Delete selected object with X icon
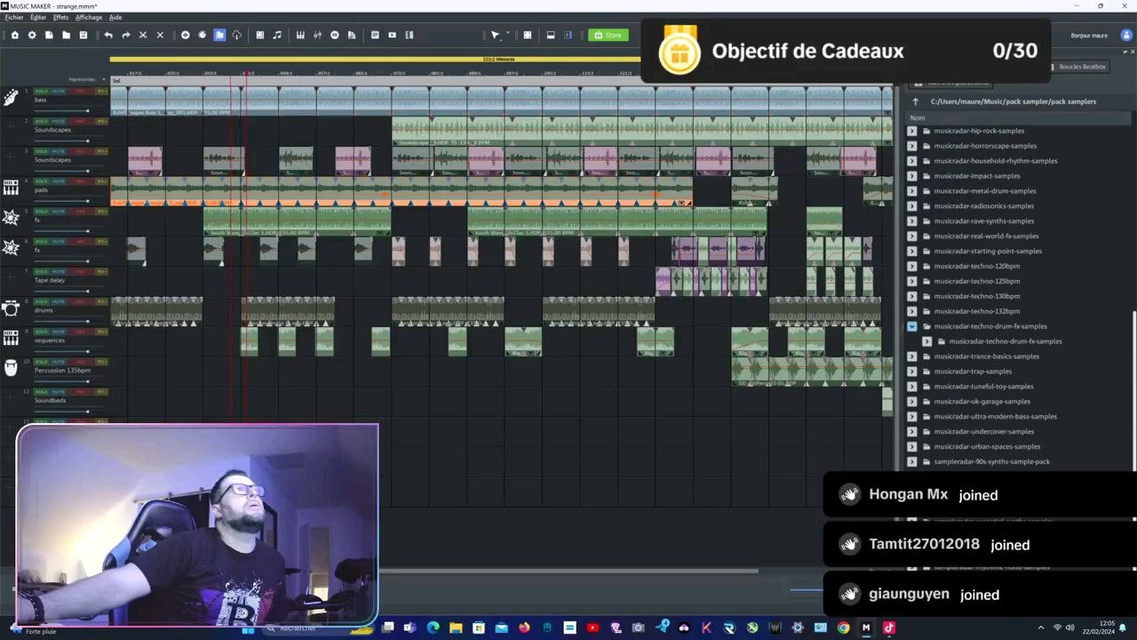The image size is (1137, 640). point(160,35)
